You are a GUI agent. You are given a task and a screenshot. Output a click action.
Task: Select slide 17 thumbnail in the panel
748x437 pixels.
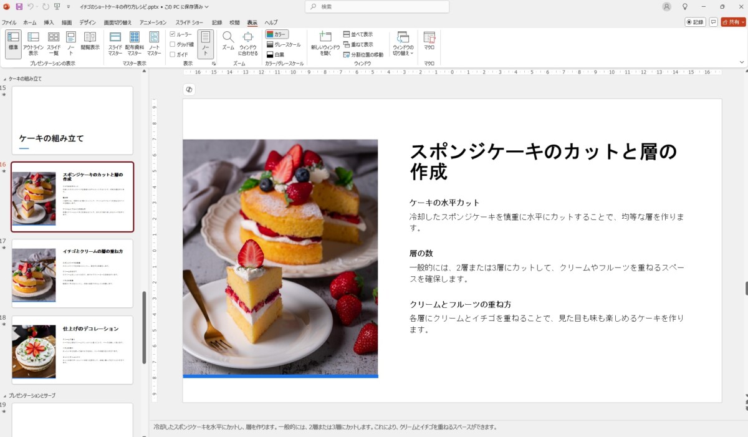point(72,273)
